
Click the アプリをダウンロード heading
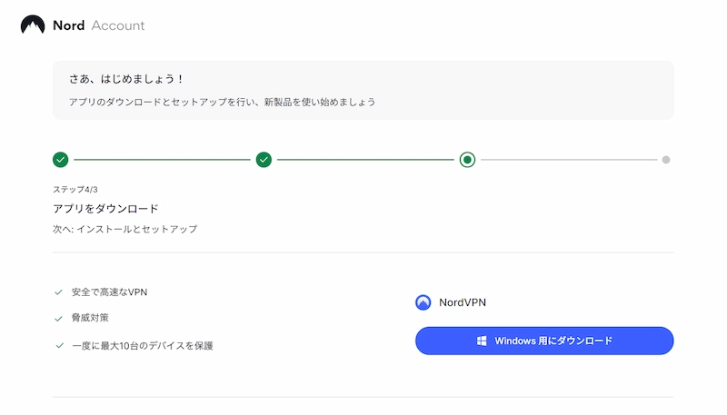pos(105,209)
